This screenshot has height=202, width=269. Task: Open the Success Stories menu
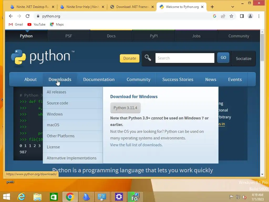(x=178, y=79)
